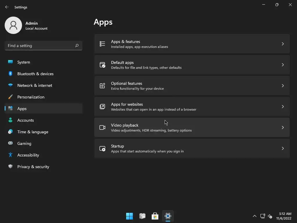297x223 pixels.
Task: Click the Apps & features list icon
Action: coord(102,44)
